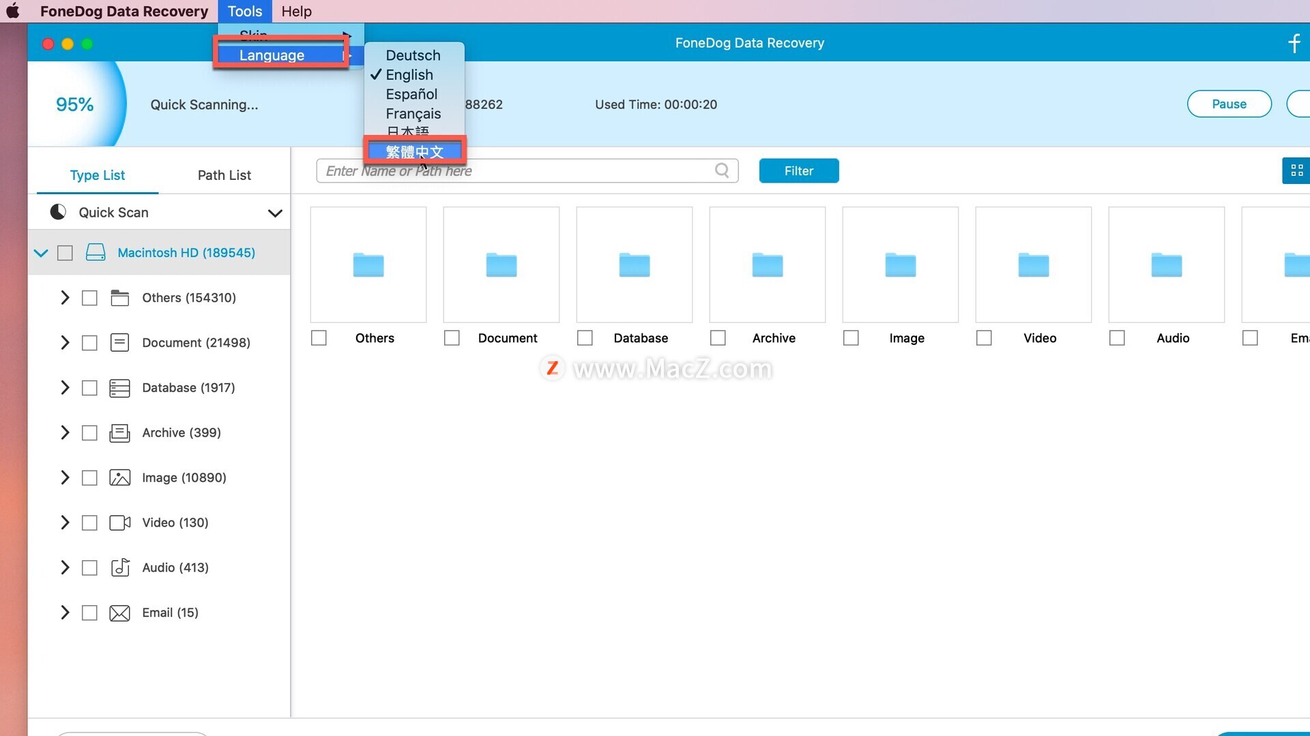Collapse the Macintosh HD tree
This screenshot has width=1310, height=736.
(41, 254)
